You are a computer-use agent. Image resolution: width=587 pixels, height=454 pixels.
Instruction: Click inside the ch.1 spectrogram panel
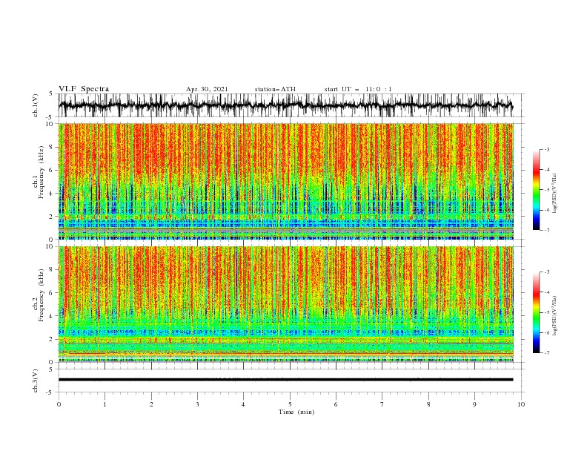(x=286, y=181)
